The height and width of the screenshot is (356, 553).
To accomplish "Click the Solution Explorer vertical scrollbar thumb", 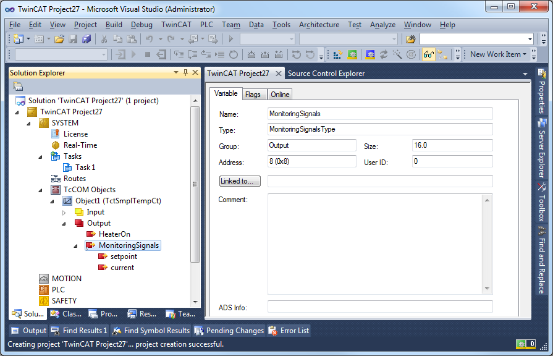I will 195,184.
